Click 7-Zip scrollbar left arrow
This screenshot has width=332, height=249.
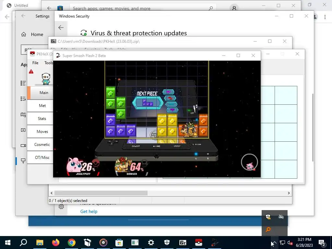[52, 193]
